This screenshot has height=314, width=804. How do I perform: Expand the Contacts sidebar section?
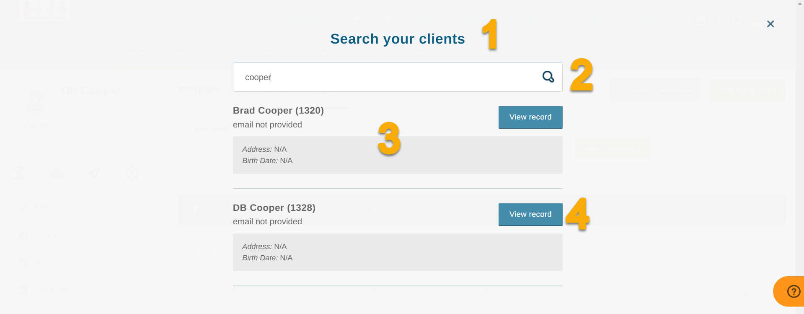coord(129,235)
